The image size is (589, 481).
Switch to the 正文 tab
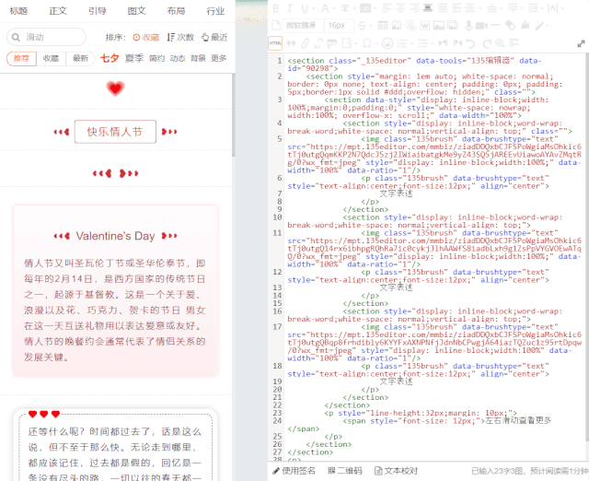pos(58,11)
